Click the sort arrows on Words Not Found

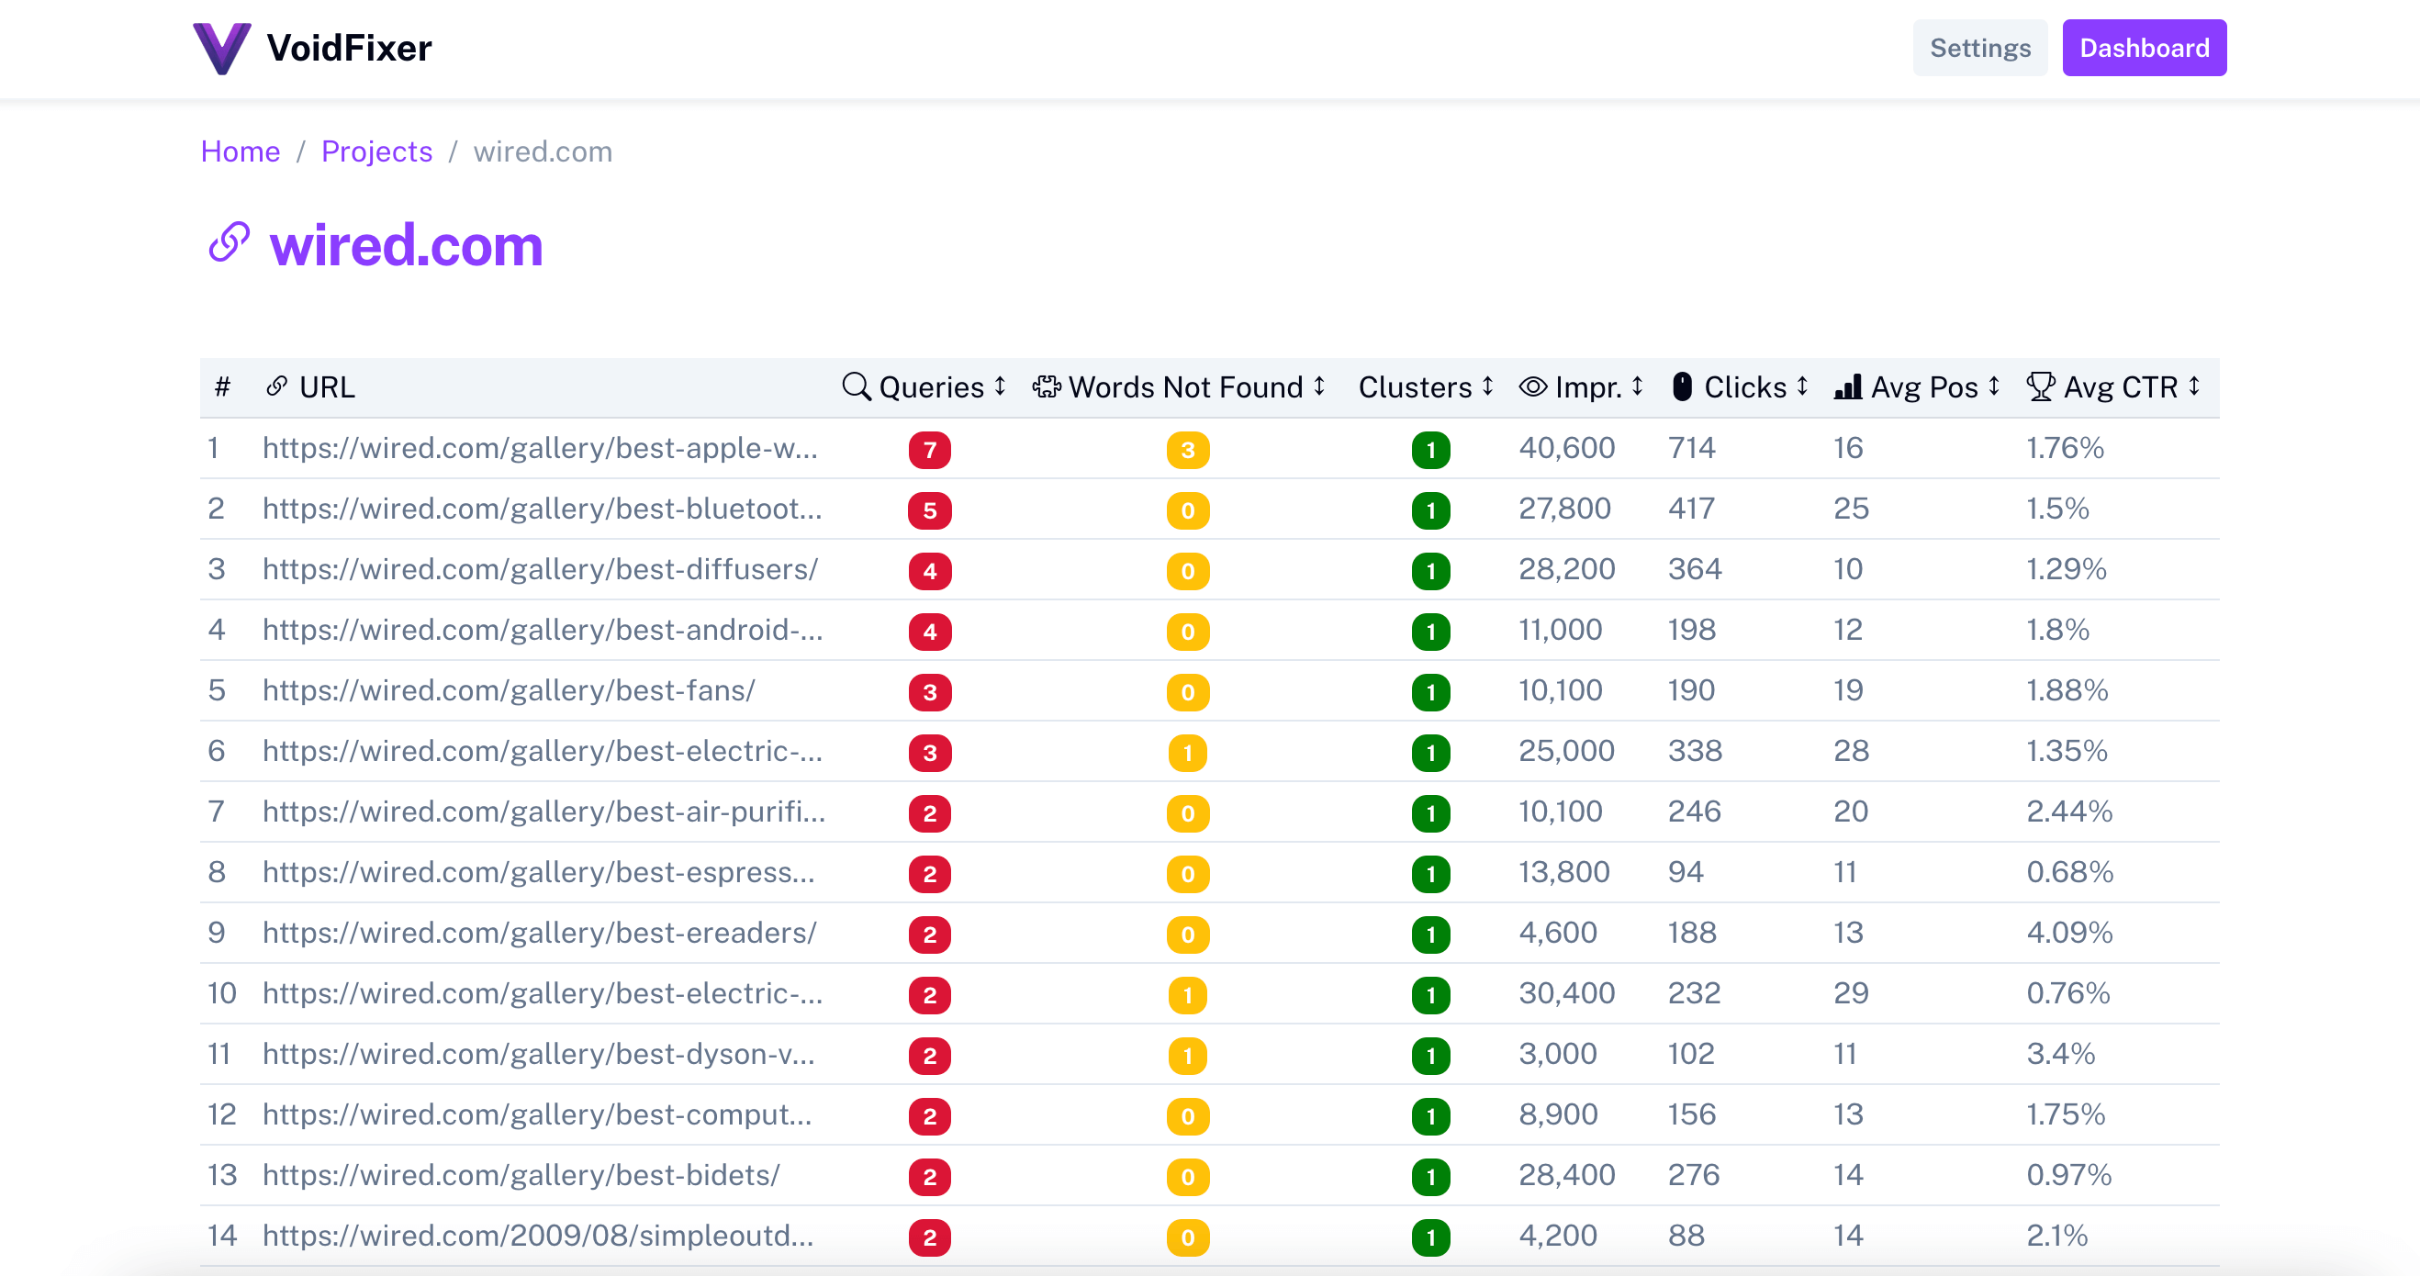(1319, 386)
